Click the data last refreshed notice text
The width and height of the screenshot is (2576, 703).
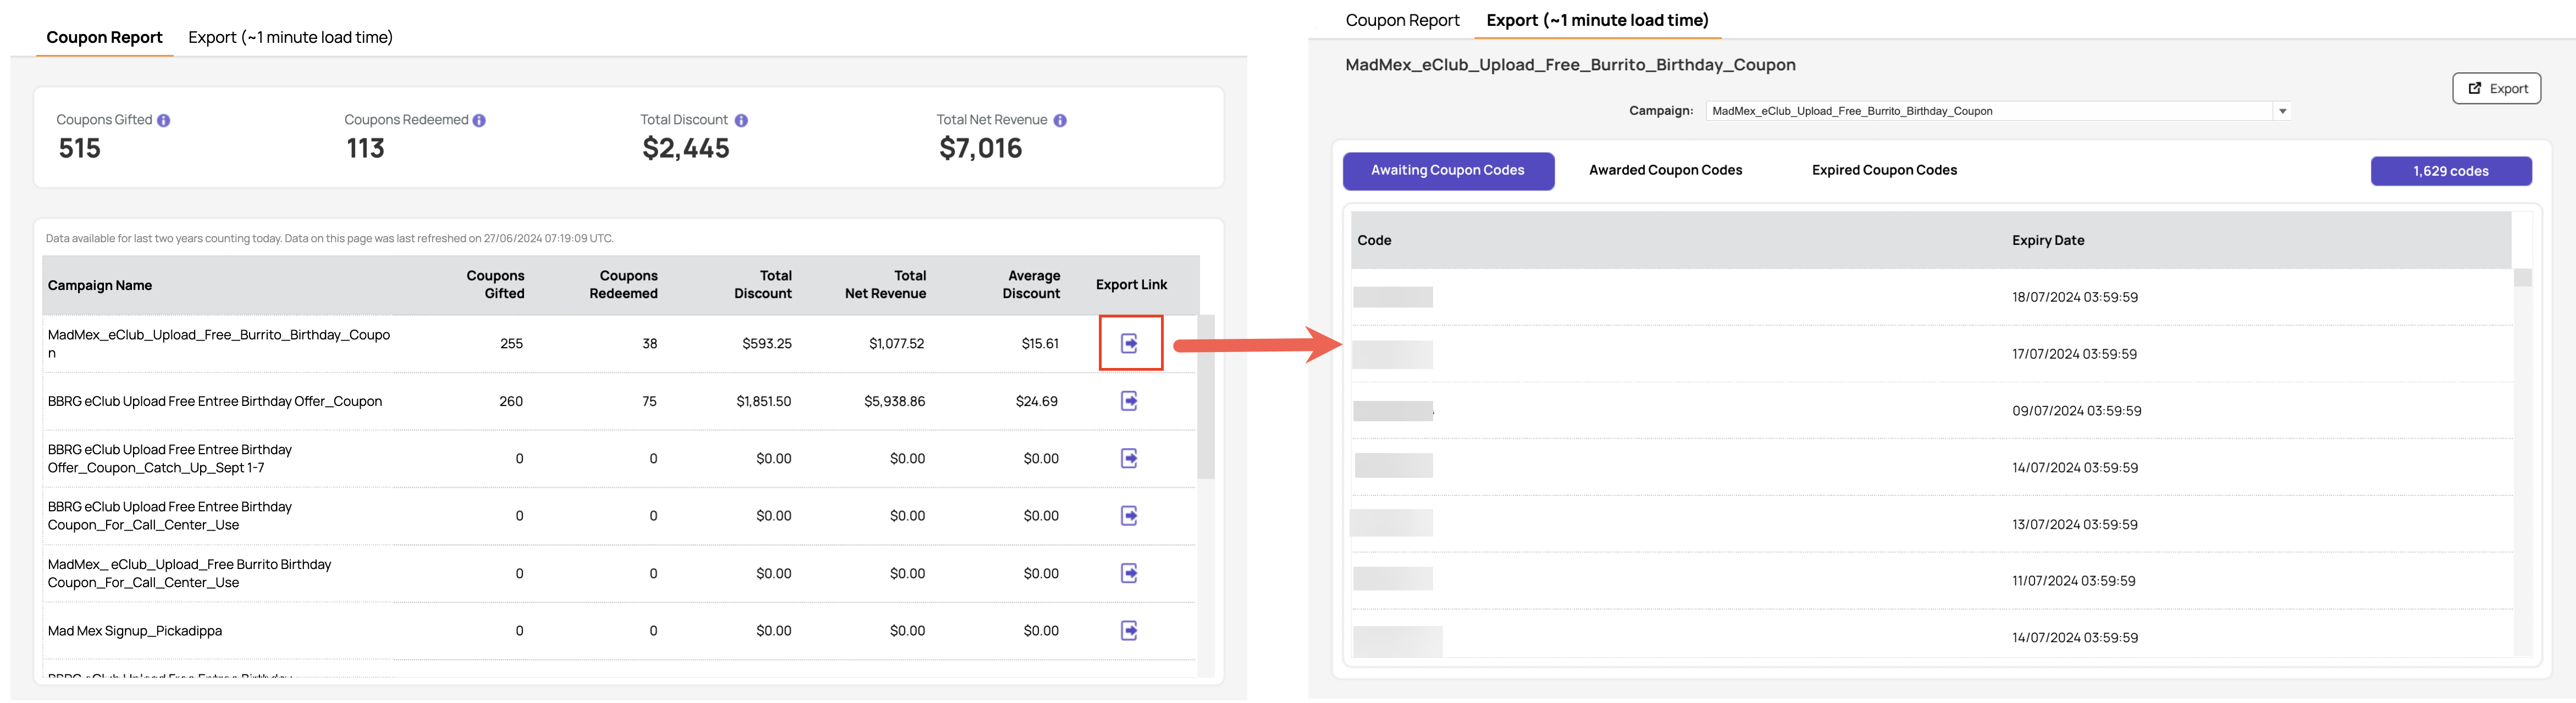329,239
